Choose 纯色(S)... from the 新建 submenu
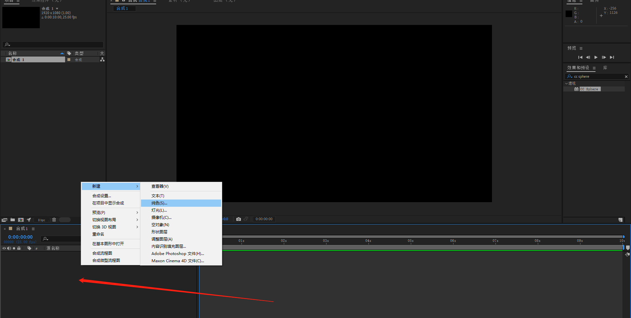The height and width of the screenshot is (318, 631). pyautogui.click(x=181, y=203)
